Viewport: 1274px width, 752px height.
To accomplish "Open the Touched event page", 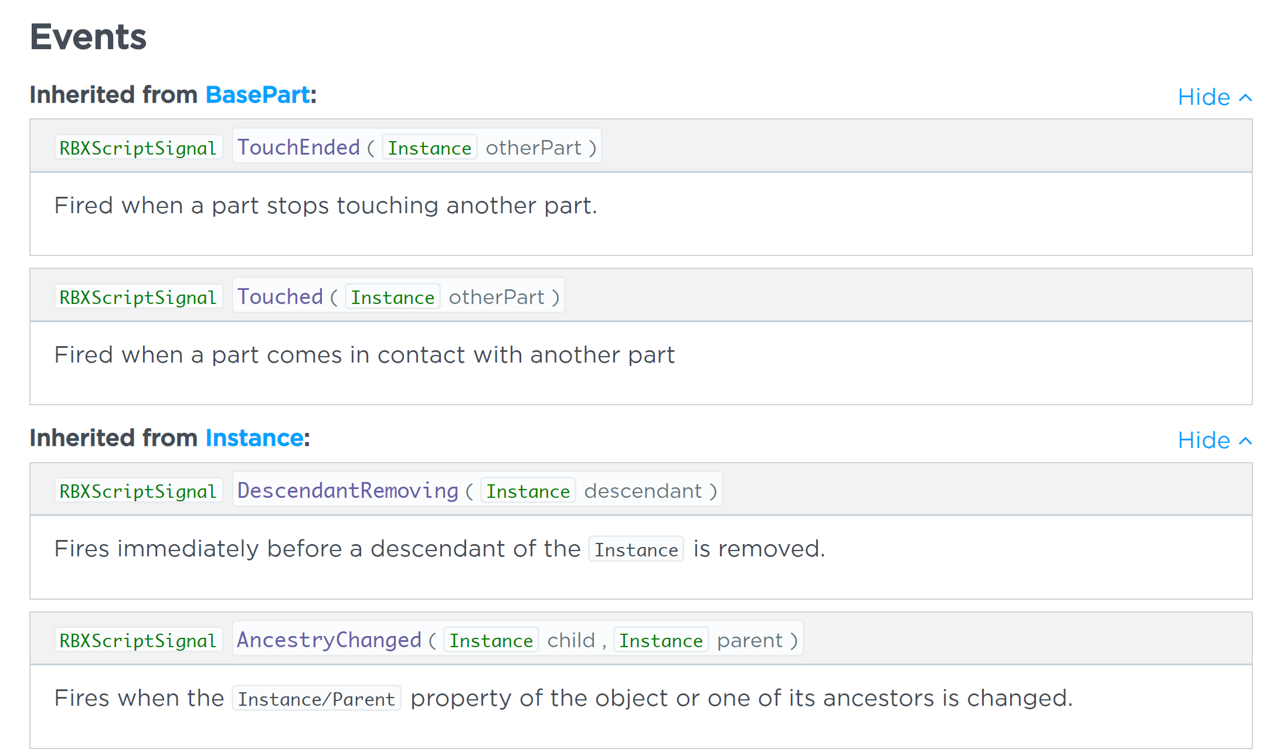I will pos(280,297).
